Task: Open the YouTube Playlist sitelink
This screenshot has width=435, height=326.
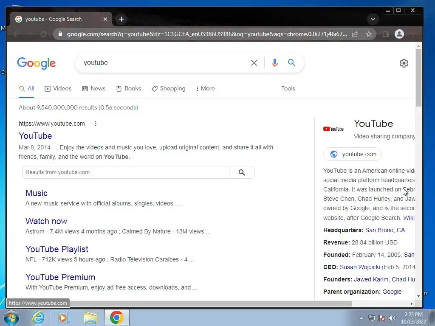Action: pyautogui.click(x=57, y=249)
